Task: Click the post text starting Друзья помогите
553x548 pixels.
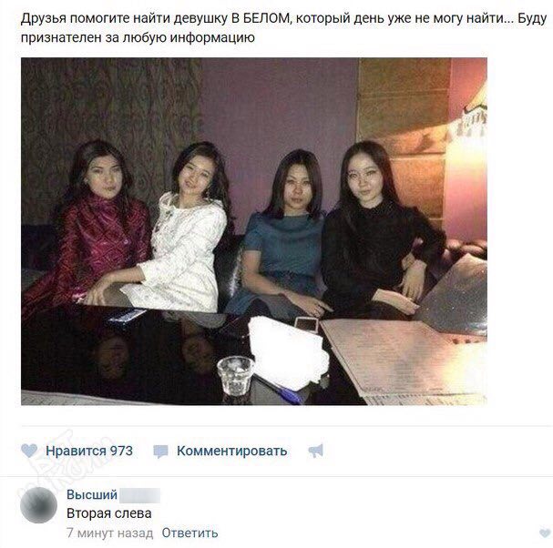Action: pos(283,27)
